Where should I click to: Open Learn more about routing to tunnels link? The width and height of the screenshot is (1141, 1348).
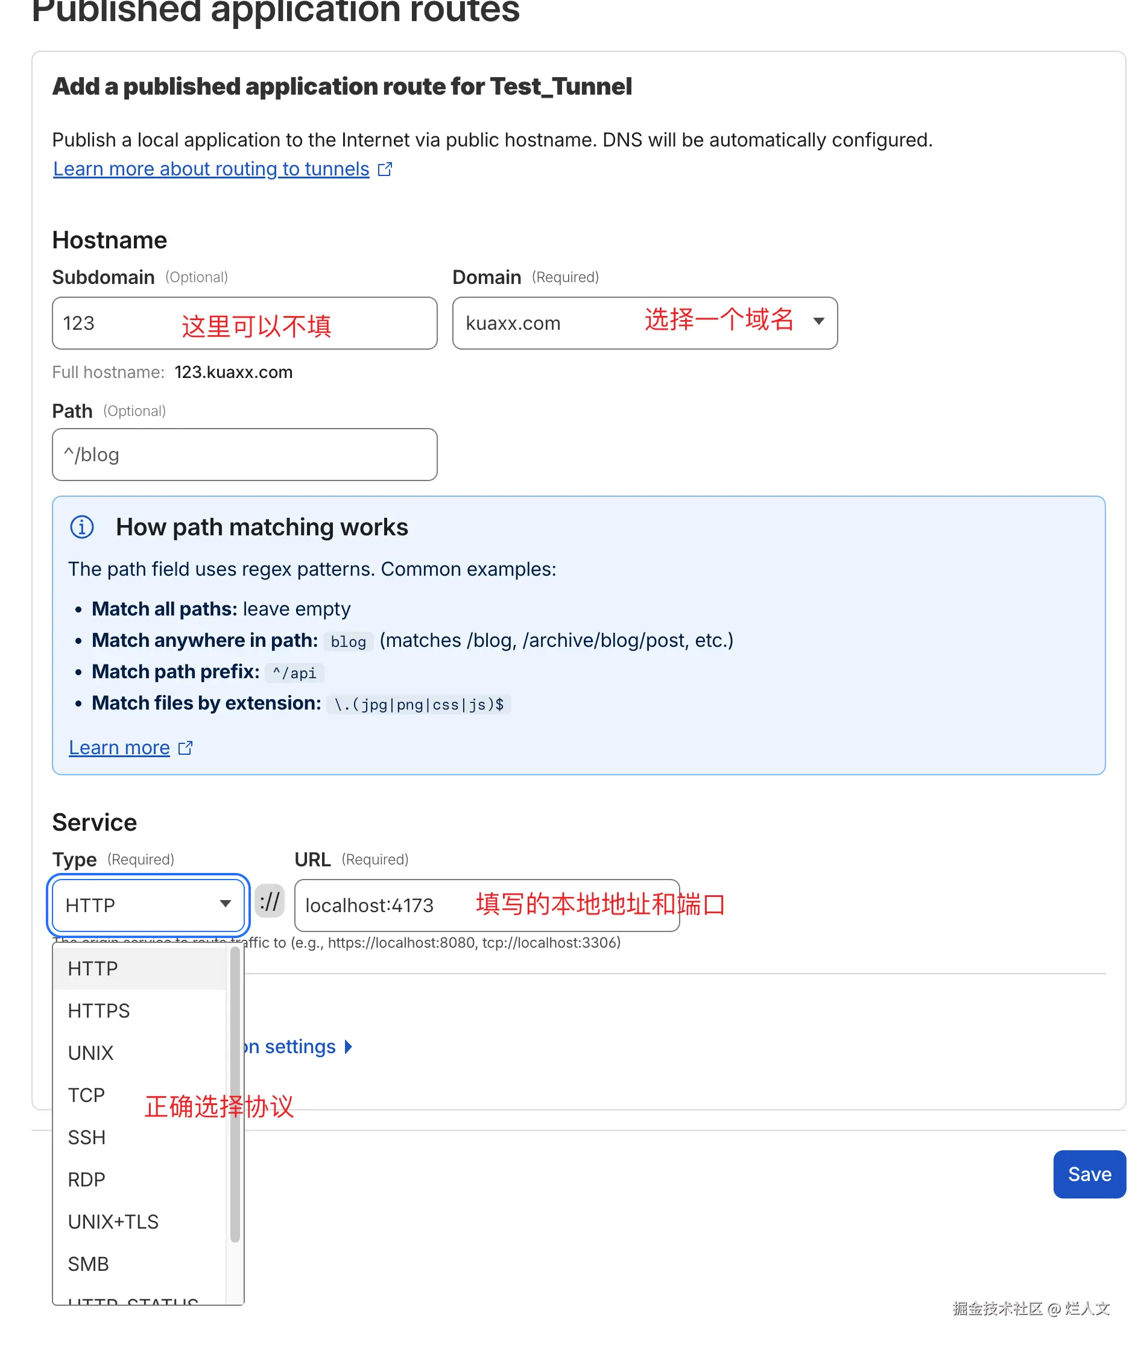211,169
